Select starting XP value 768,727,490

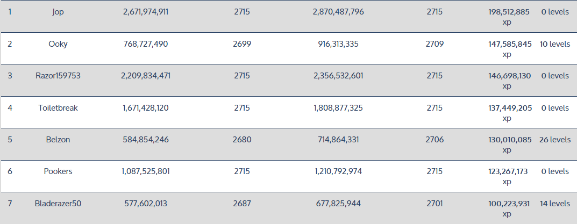point(145,44)
